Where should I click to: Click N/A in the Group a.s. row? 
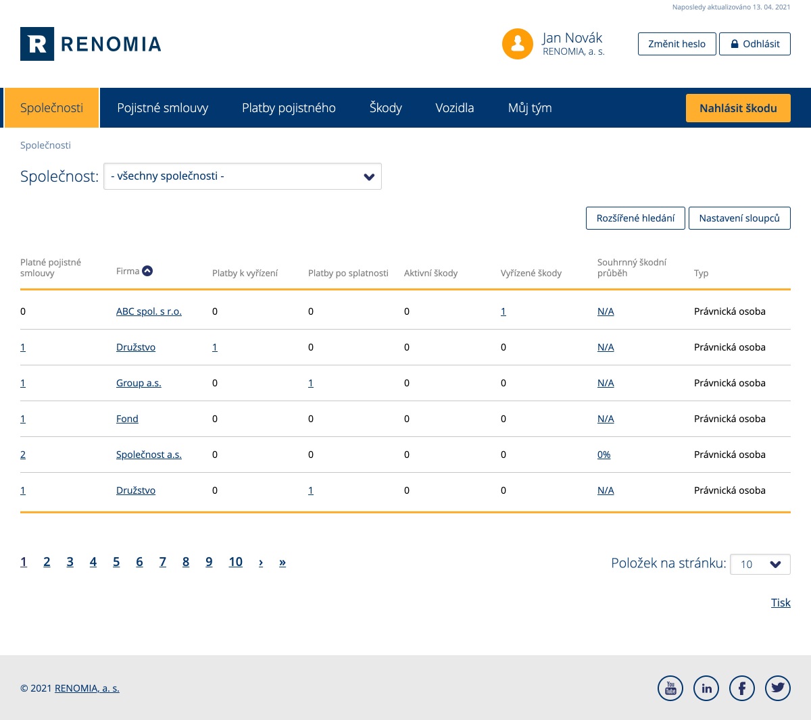606,383
